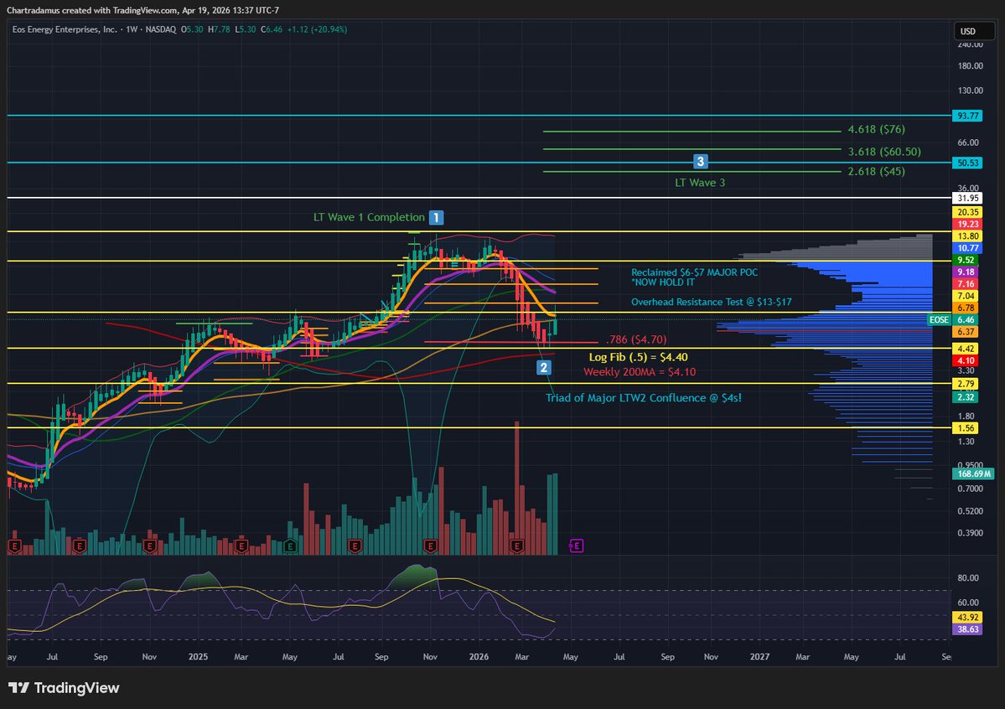The width and height of the screenshot is (1005, 709).
Task: Click the 6.46 current price tag
Action: tap(966, 320)
